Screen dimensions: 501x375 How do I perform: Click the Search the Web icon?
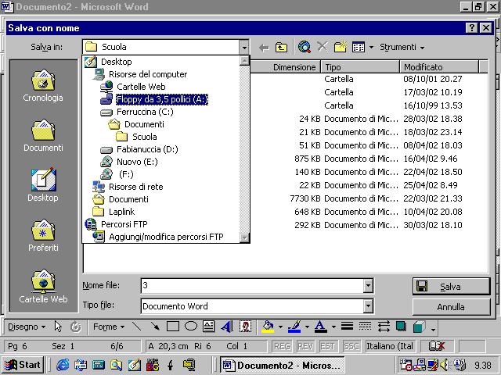click(305, 47)
